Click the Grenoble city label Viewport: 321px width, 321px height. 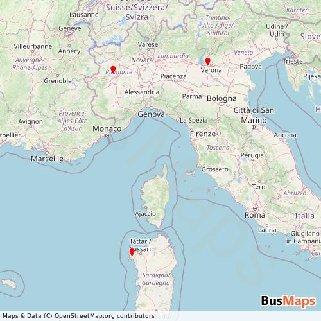58,81
